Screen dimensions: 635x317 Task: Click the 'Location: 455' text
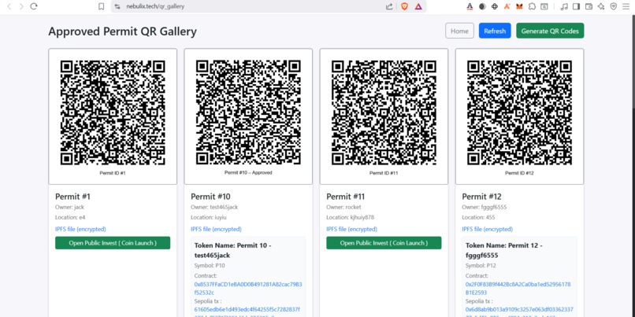[x=479, y=217]
